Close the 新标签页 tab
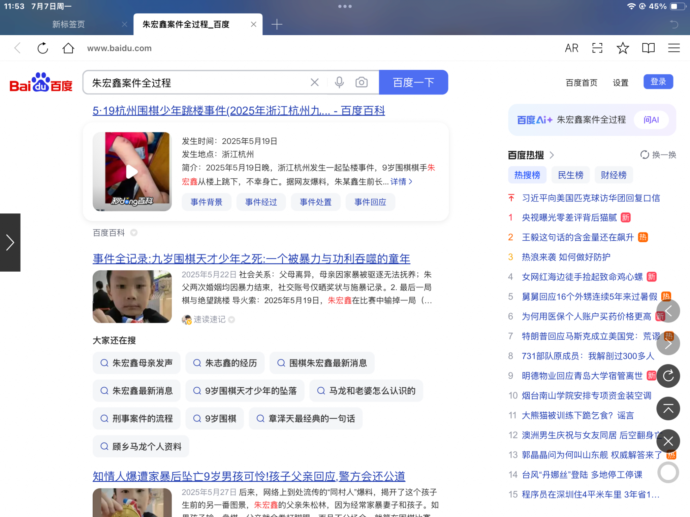690x517 pixels. (124, 24)
